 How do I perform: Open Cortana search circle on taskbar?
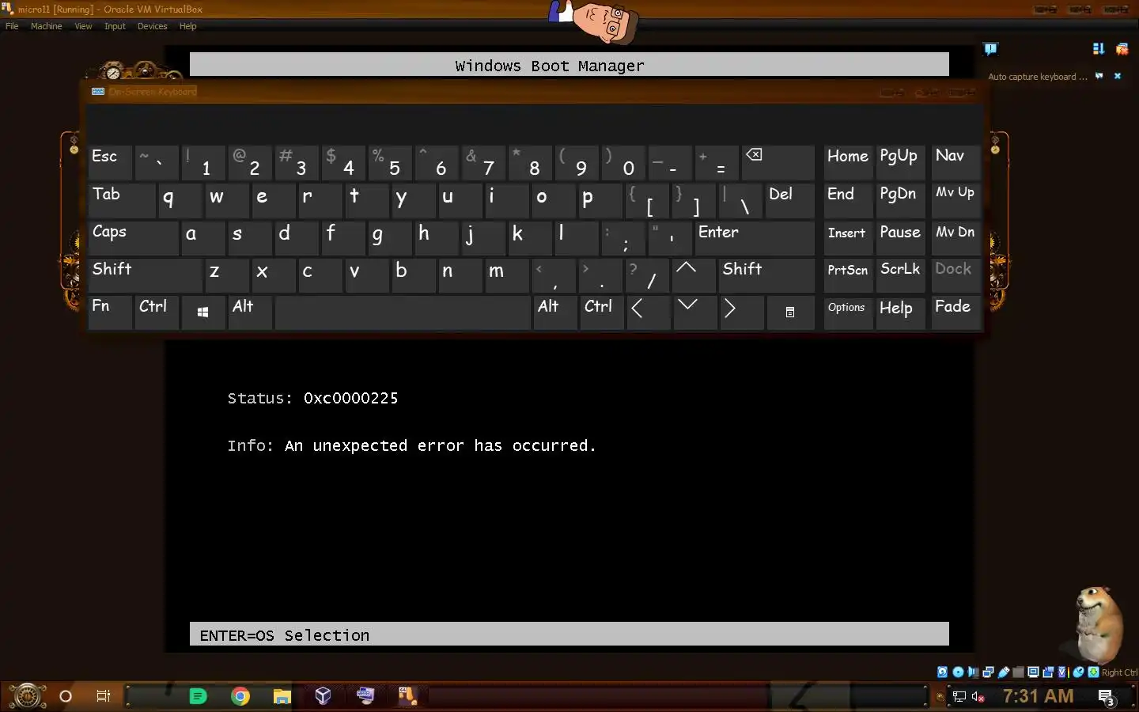(x=66, y=696)
